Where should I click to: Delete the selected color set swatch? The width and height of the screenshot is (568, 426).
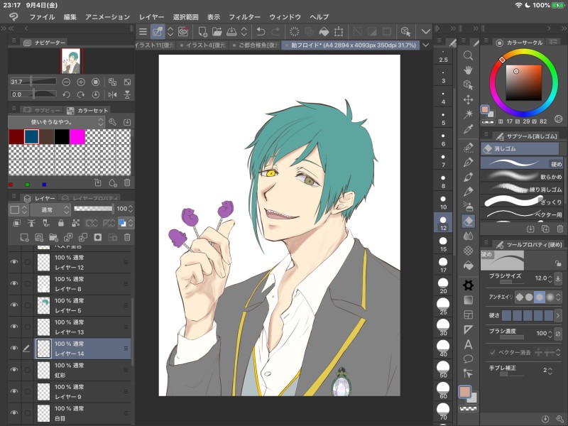click(x=126, y=184)
